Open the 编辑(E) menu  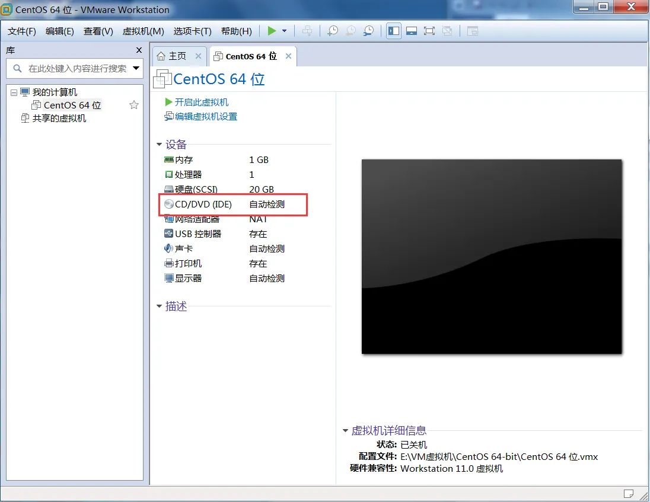click(x=60, y=31)
